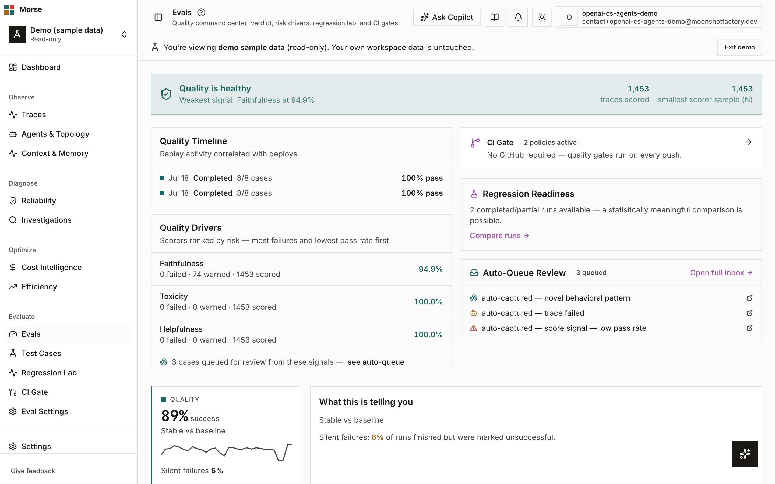Open external link for novel behavioral pattern
This screenshot has height=484, width=775.
(x=749, y=298)
